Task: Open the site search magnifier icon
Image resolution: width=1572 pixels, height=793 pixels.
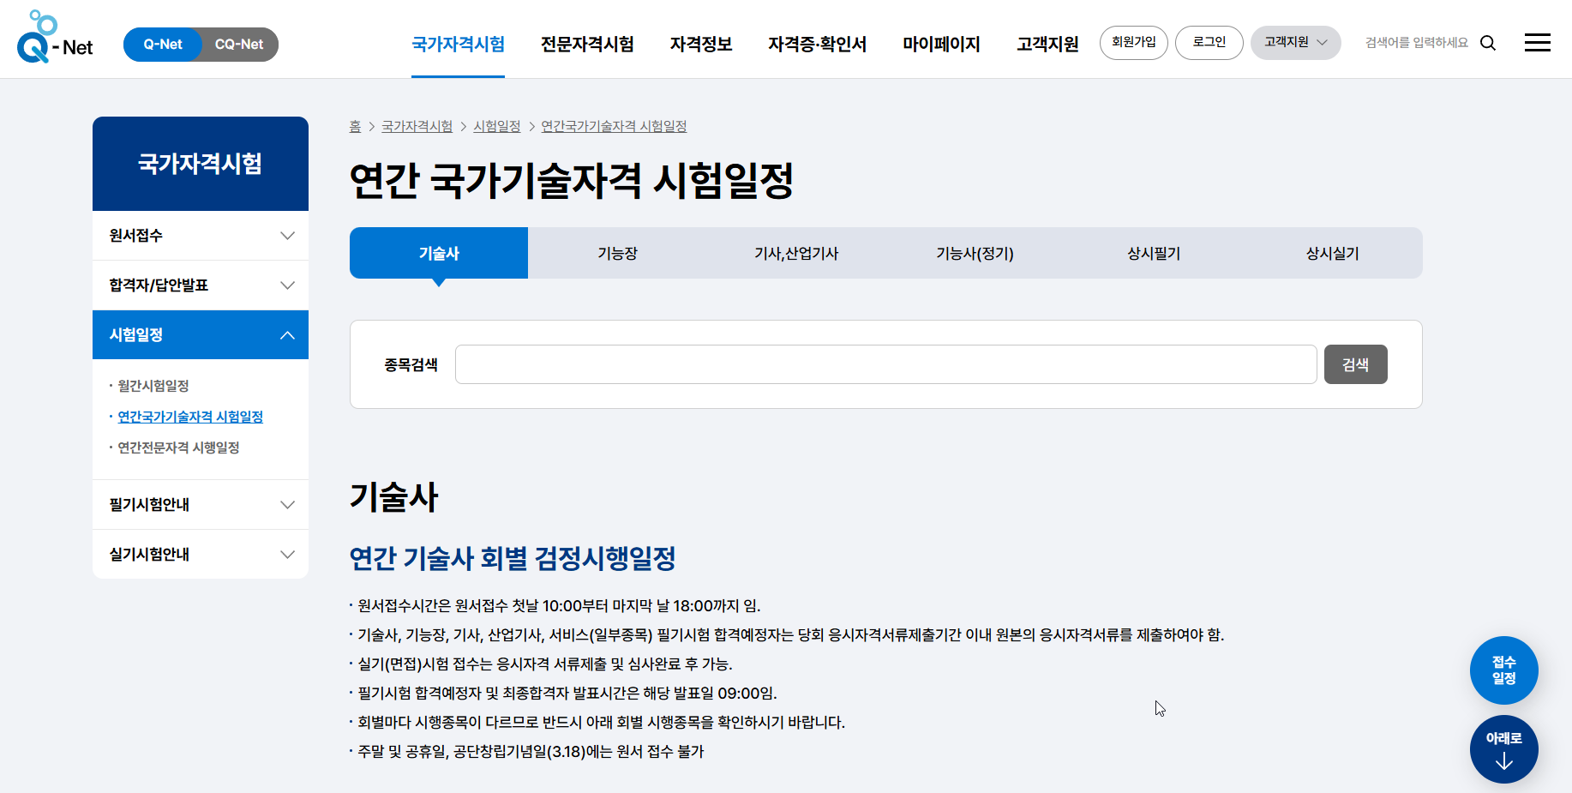Action: pyautogui.click(x=1489, y=42)
